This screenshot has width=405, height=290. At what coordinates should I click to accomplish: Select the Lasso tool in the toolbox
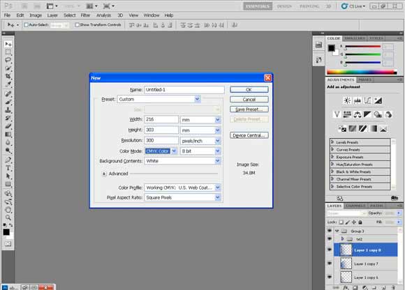click(x=8, y=61)
